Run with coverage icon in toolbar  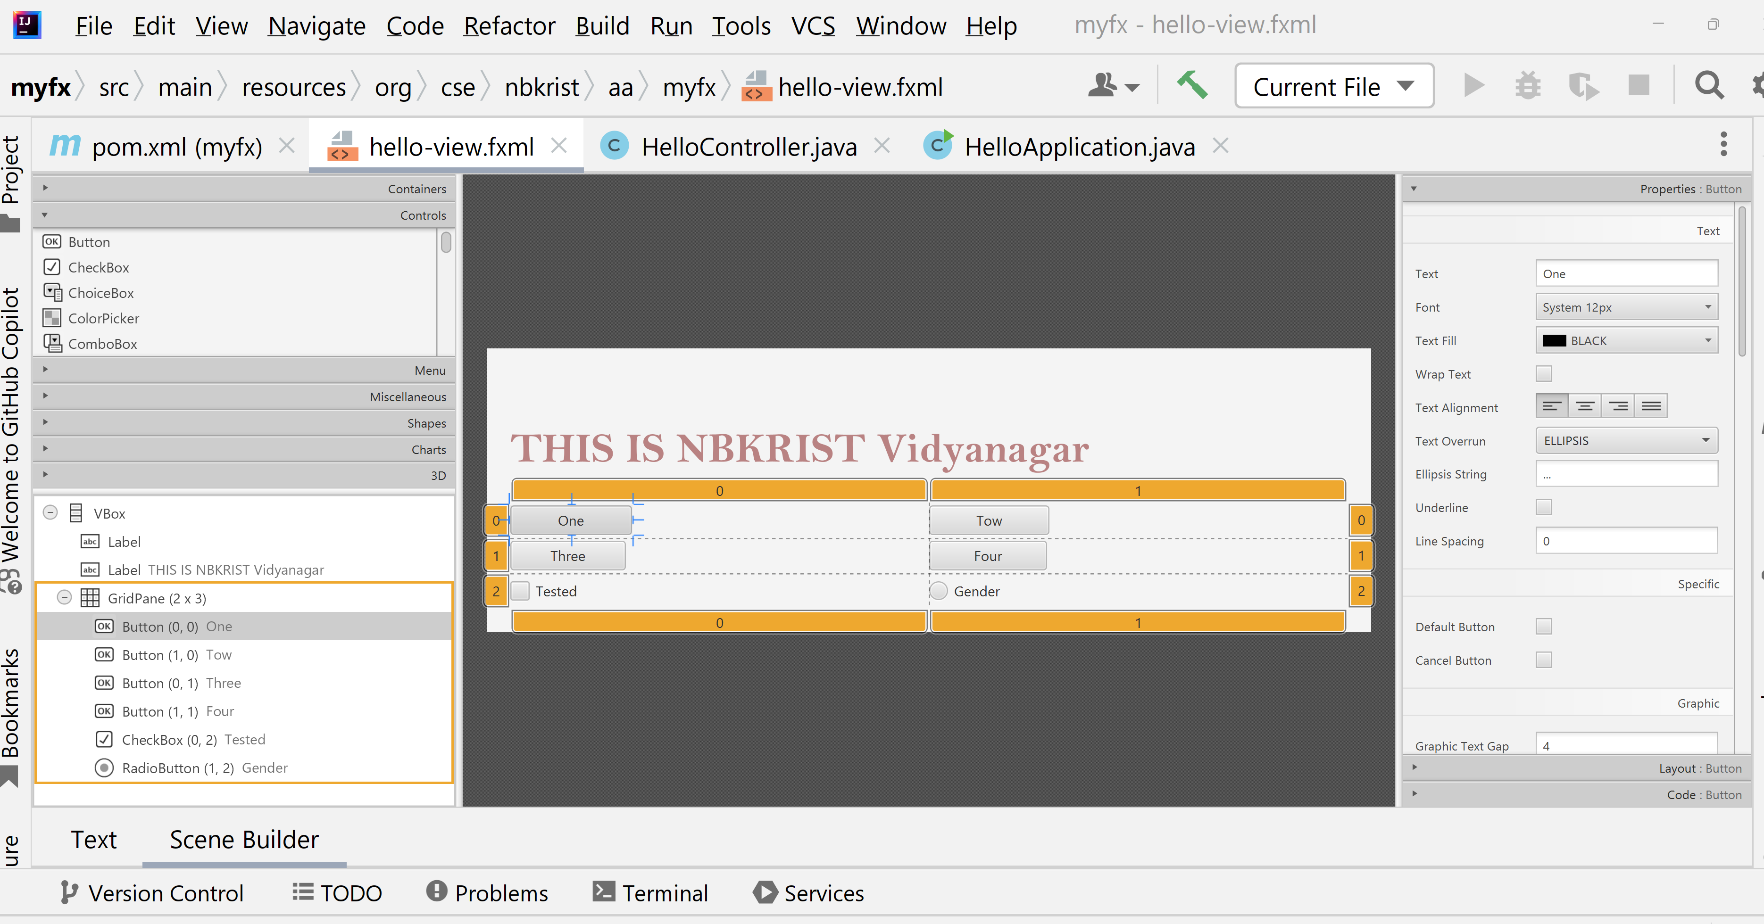point(1583,85)
